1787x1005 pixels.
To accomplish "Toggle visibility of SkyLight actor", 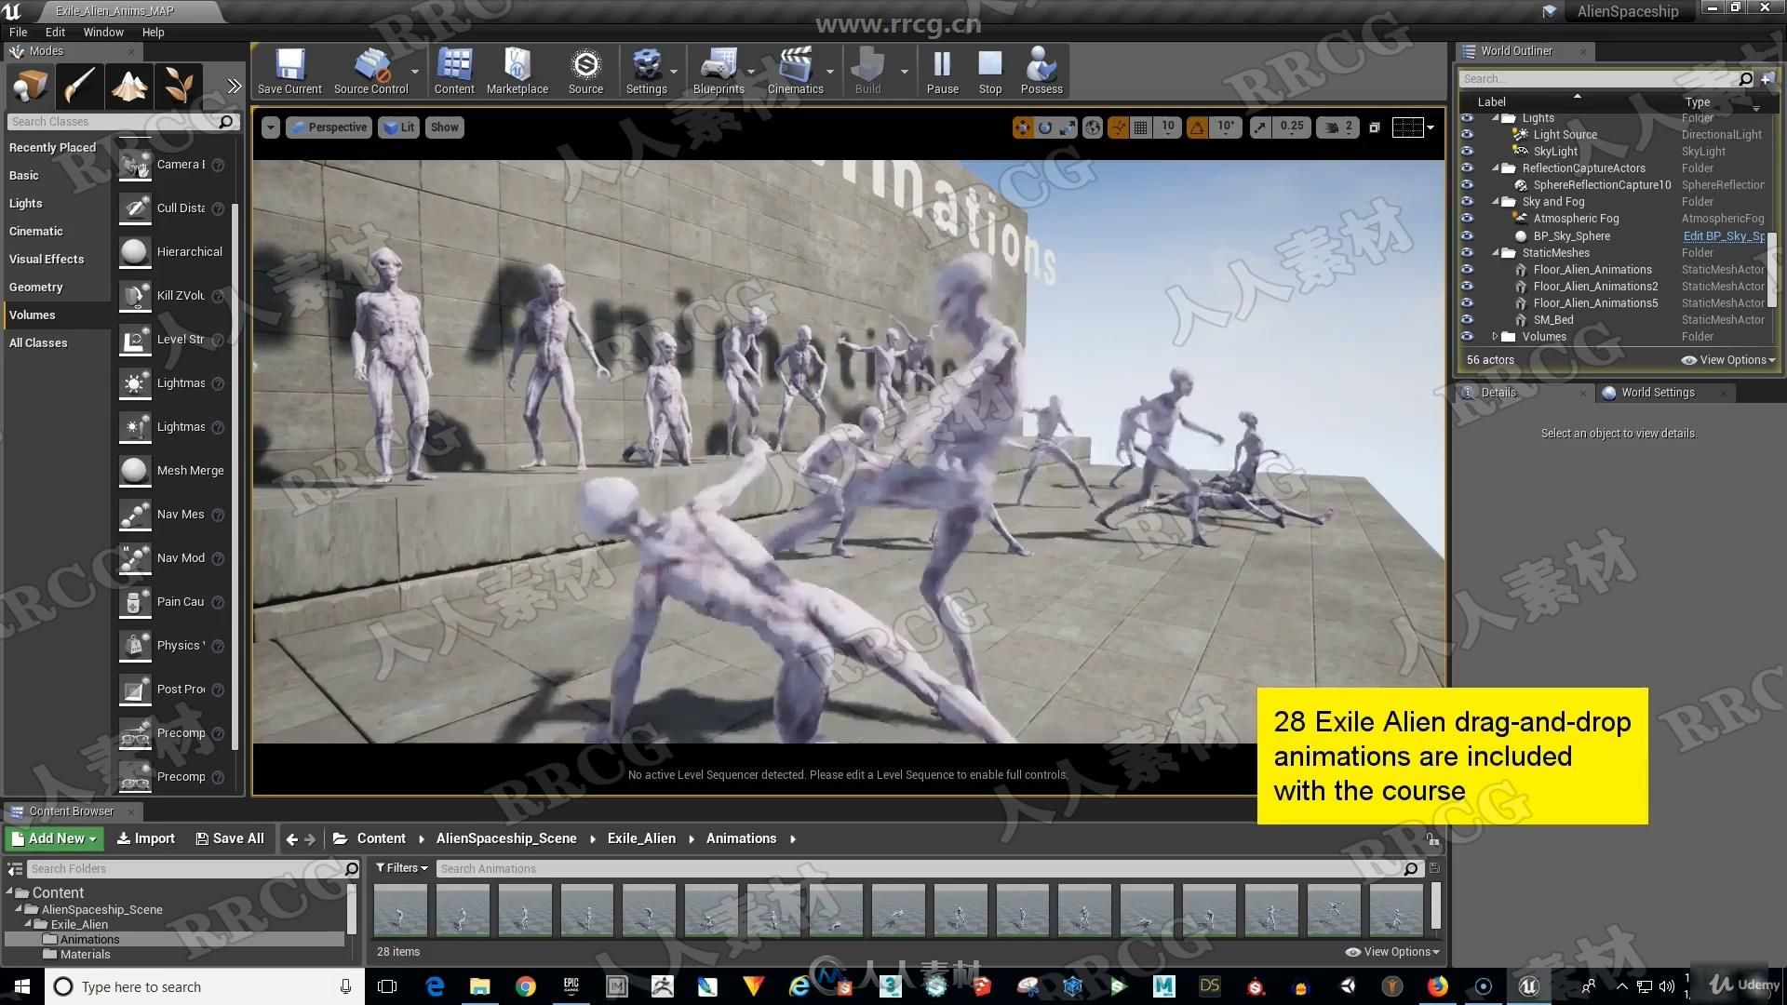I will coord(1468,152).
